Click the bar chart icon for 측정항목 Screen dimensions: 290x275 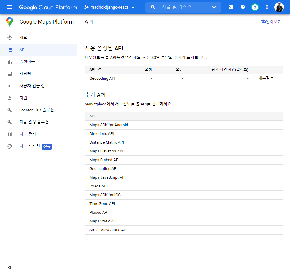10,62
